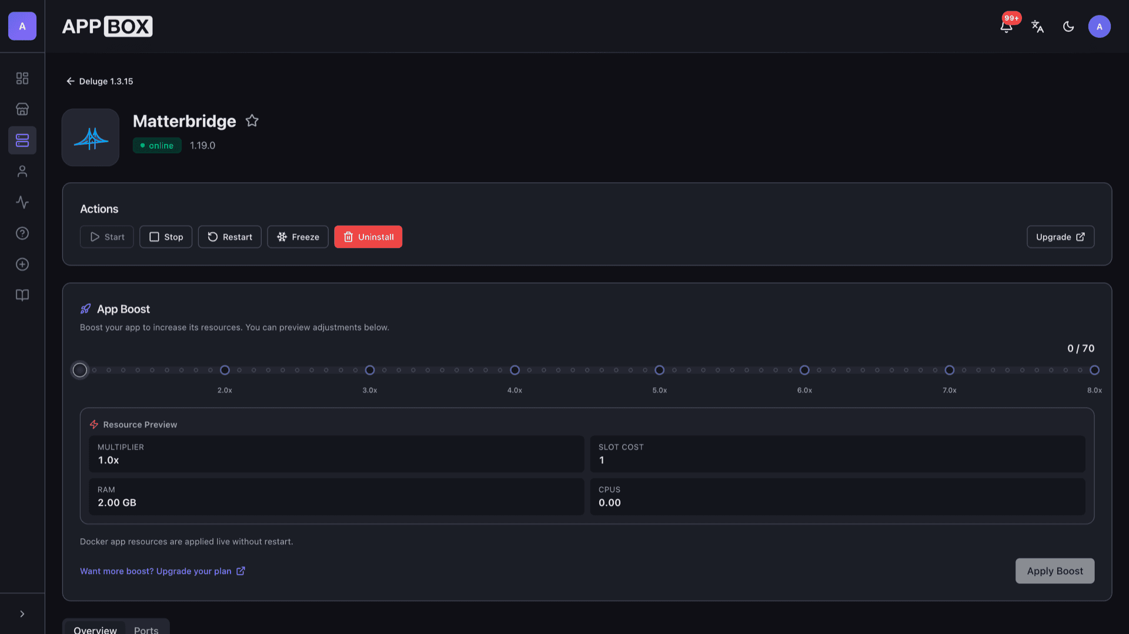Set boost slider to the 6.0x marker

pyautogui.click(x=804, y=370)
